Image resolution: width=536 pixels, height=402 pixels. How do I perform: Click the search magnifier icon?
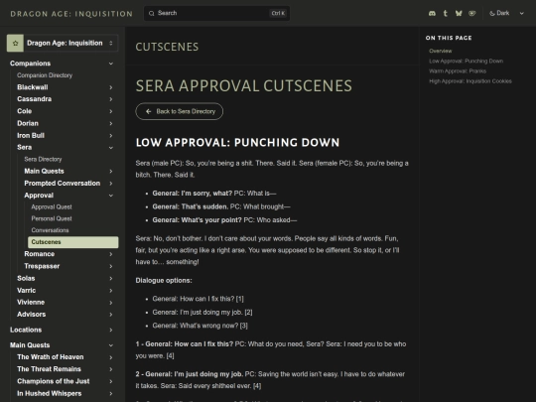152,13
